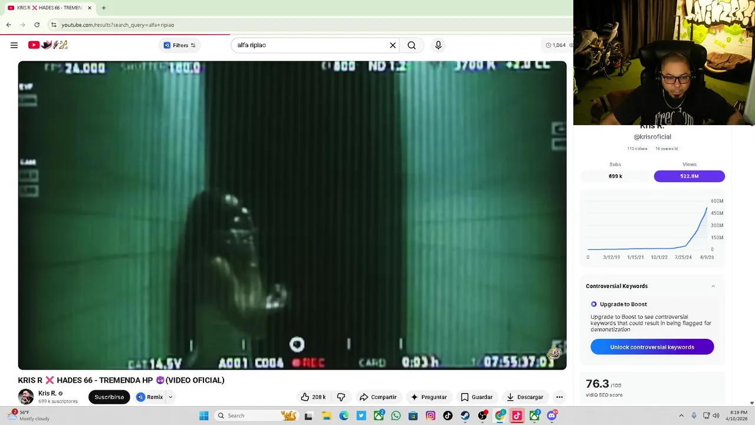Click the channel growth line chart
Image resolution: width=755 pixels, height=425 pixels.
coord(652,229)
